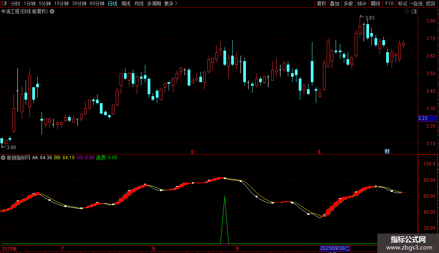
Task: Open the 多周期 multi-period view
Action: point(154,4)
